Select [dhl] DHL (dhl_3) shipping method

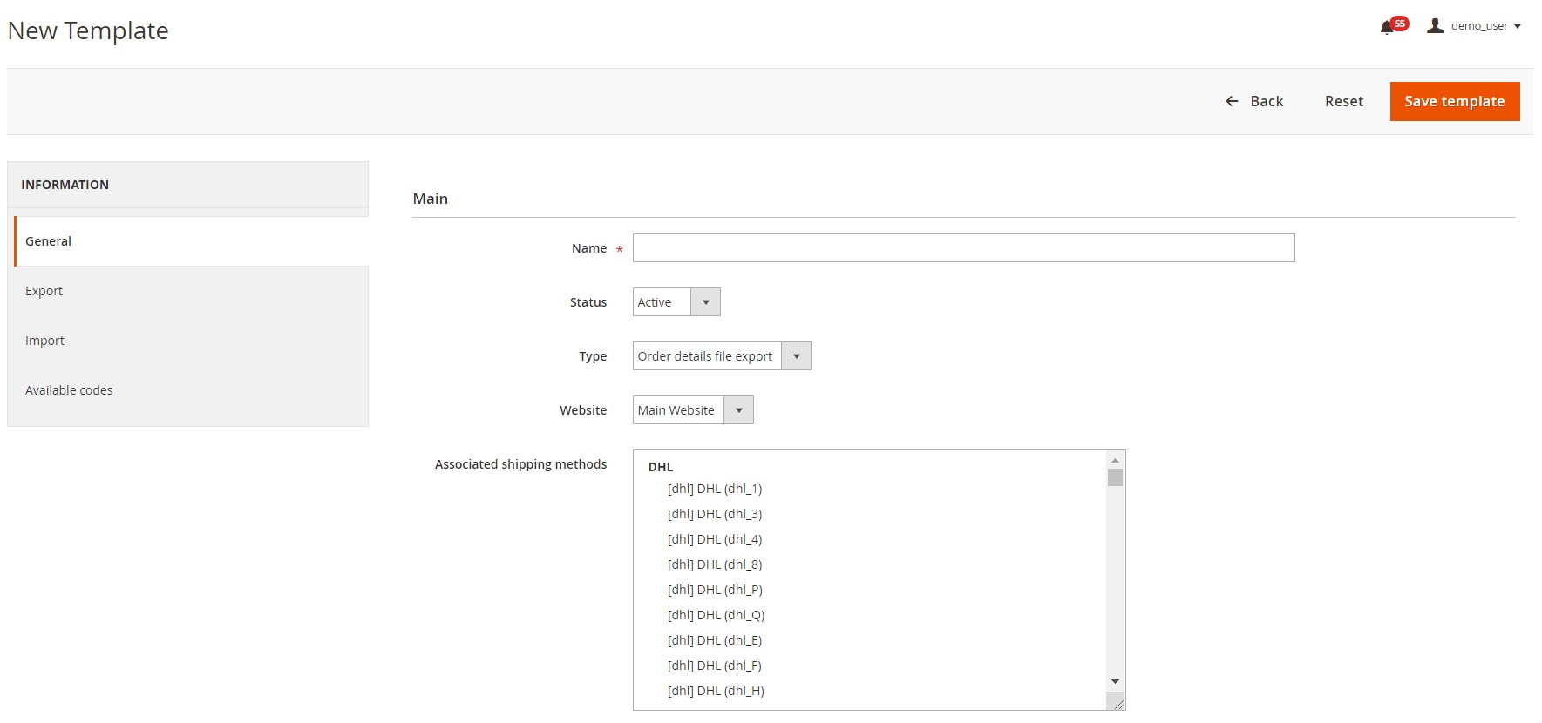715,514
